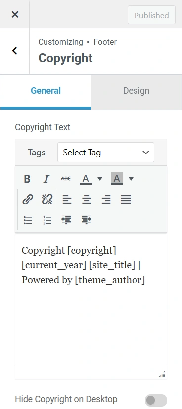
Task: Close the Customizer with the X icon
Action: click(15, 14)
